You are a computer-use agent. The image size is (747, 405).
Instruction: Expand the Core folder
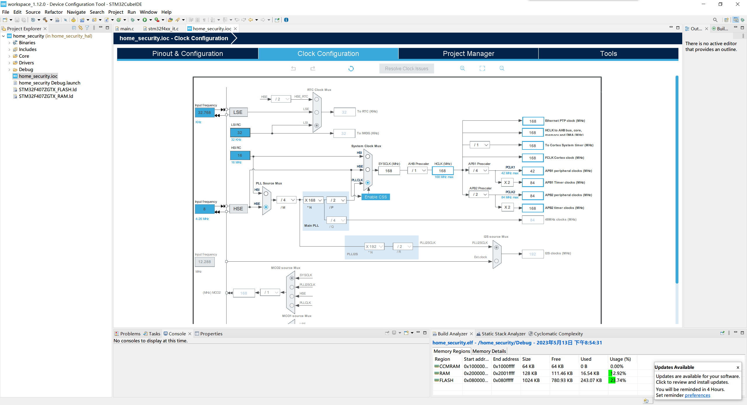click(9, 56)
